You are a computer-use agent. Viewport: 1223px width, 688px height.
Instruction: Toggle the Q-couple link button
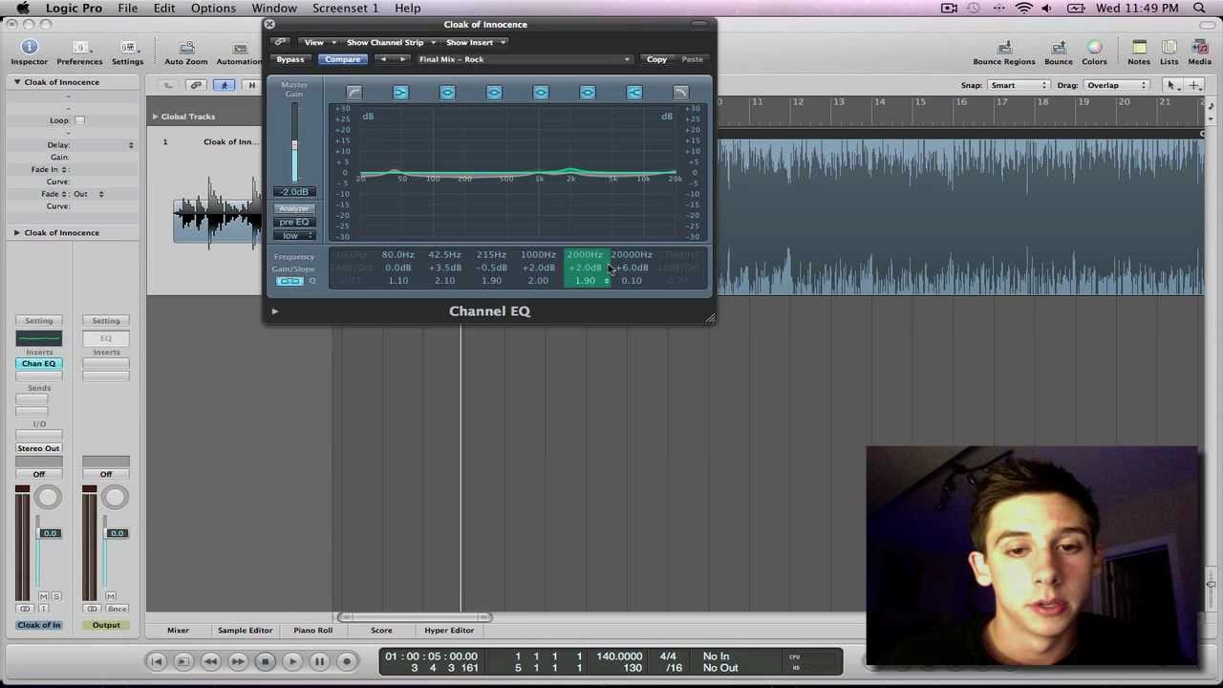point(289,281)
